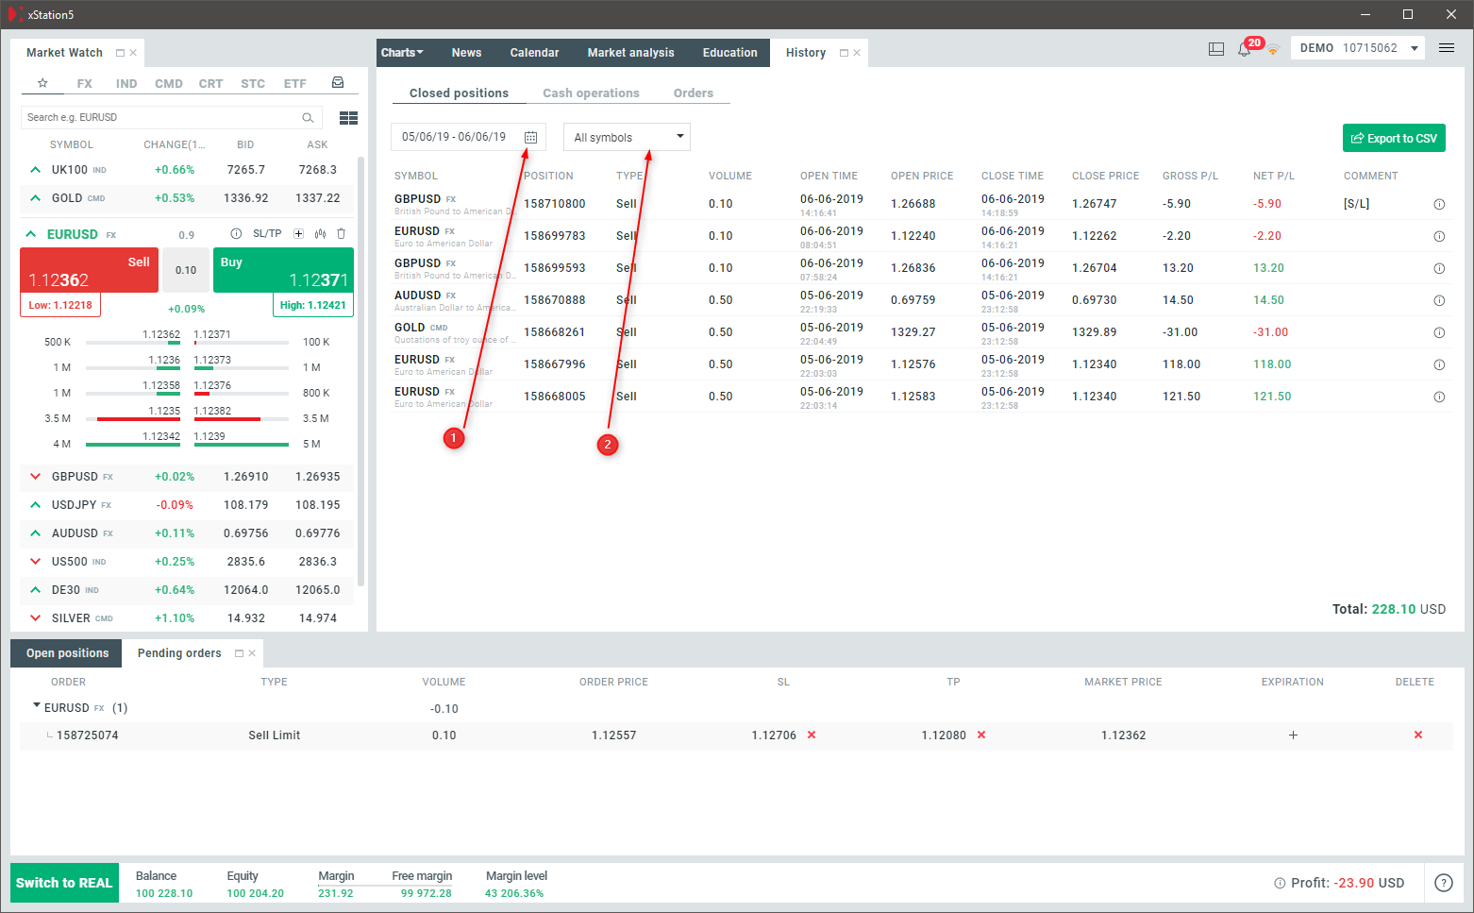Click the 4 M bid depth bar
The width and height of the screenshot is (1474, 913).
tap(133, 444)
